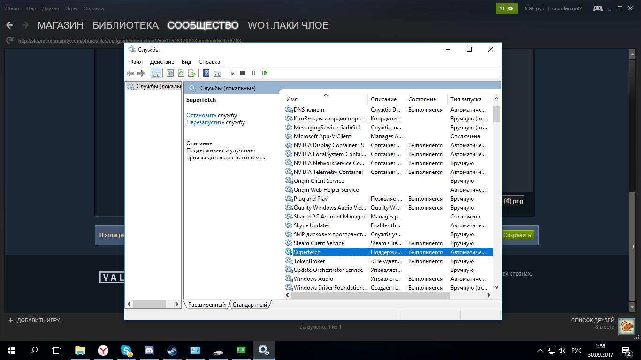
Task: Sort services by the Состояние column header
Action: (x=426, y=99)
